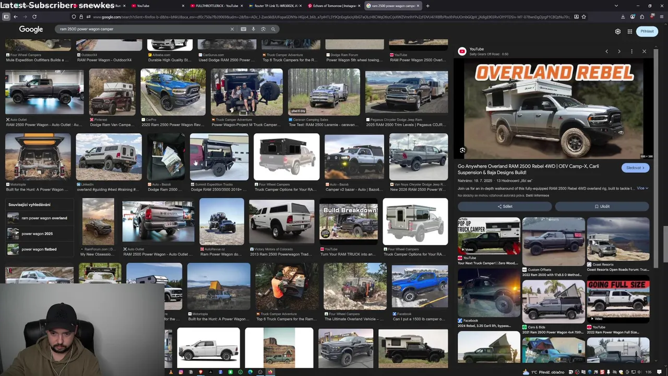Image resolution: width=668 pixels, height=376 pixels.
Task: Open the Google apps grid
Action: pyautogui.click(x=630, y=31)
